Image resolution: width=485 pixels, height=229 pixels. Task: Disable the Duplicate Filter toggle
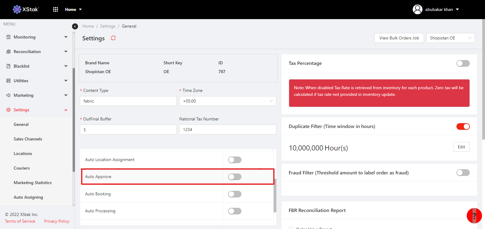pyautogui.click(x=463, y=126)
